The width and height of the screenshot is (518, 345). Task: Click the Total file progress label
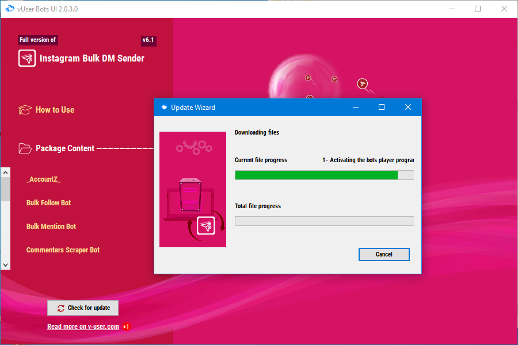coord(258,206)
